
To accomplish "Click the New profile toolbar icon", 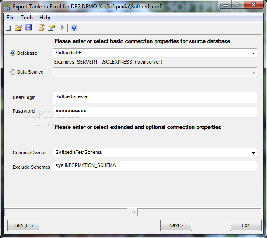I will coord(8,28).
